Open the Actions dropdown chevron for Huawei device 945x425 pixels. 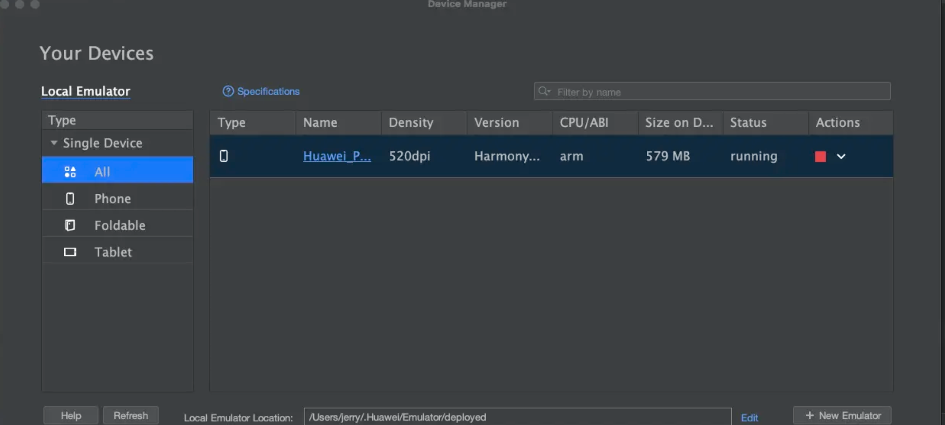tap(841, 157)
